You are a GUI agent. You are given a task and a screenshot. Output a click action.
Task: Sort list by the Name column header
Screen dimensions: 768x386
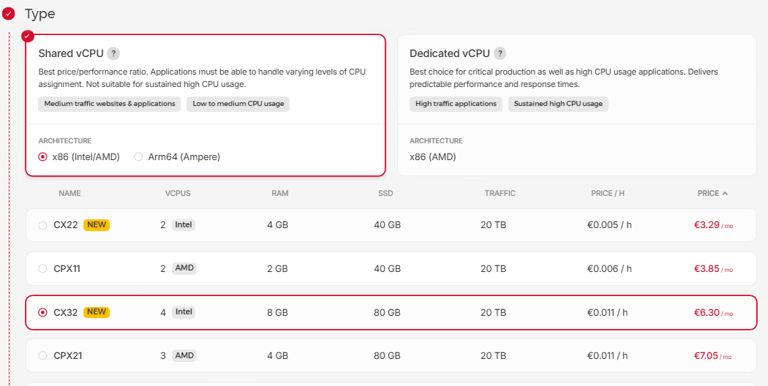(69, 194)
